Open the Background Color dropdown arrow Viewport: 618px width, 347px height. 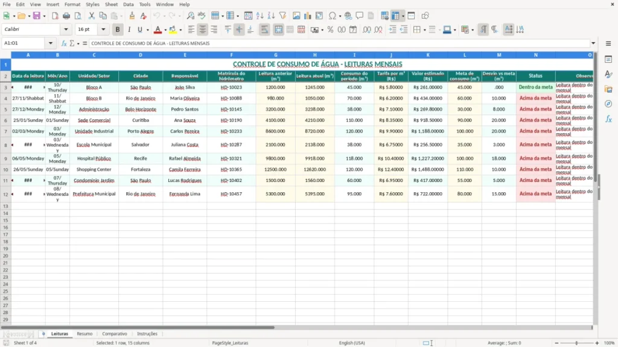click(180, 30)
